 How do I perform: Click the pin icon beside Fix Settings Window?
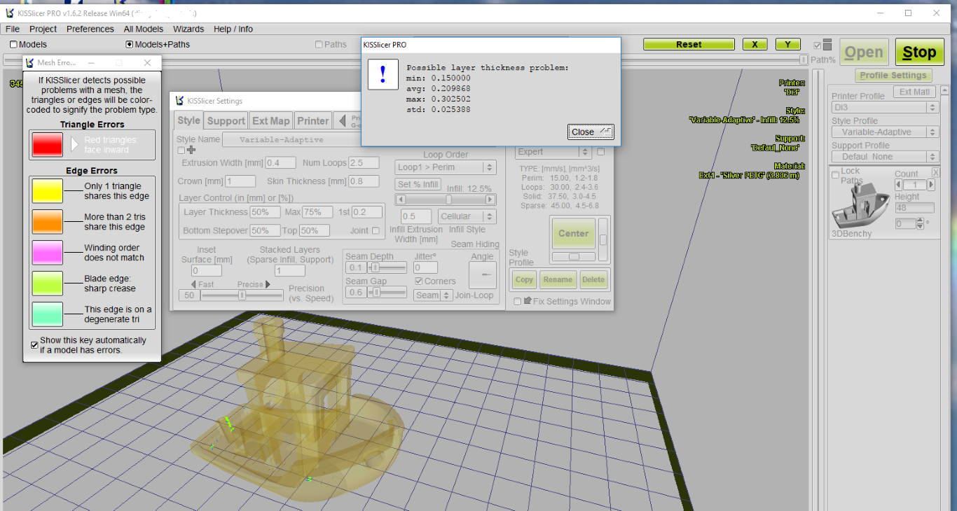point(528,301)
